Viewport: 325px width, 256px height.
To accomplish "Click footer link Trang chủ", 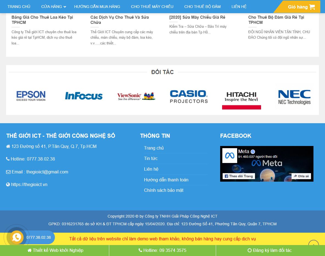I will click(154, 148).
